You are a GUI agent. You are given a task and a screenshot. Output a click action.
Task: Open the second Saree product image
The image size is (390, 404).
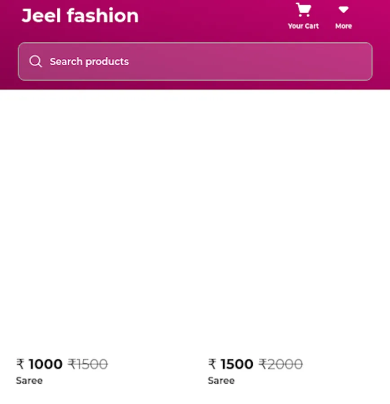coord(292,222)
